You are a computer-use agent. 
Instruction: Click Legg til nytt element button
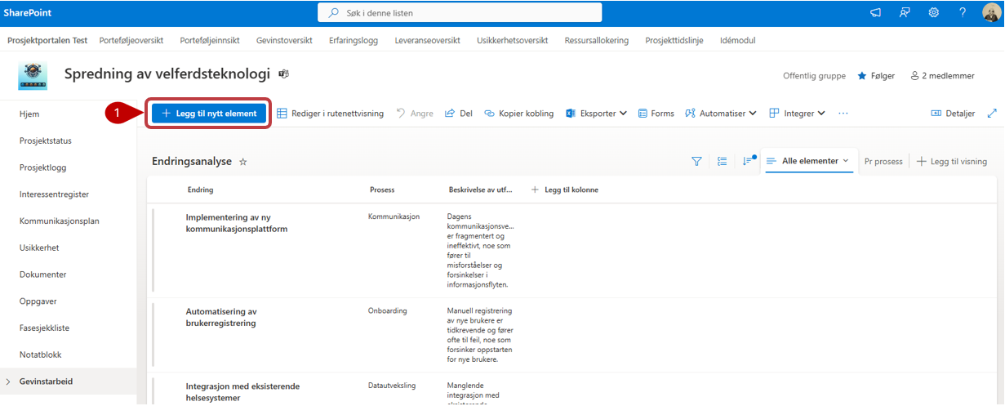coord(208,114)
